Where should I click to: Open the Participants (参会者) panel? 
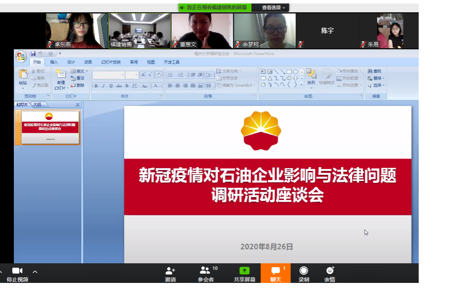pyautogui.click(x=205, y=271)
